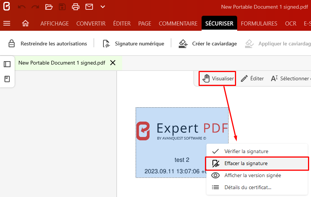Click Restreindre les autorisations label
The height and width of the screenshot is (197, 311).
click(x=54, y=44)
